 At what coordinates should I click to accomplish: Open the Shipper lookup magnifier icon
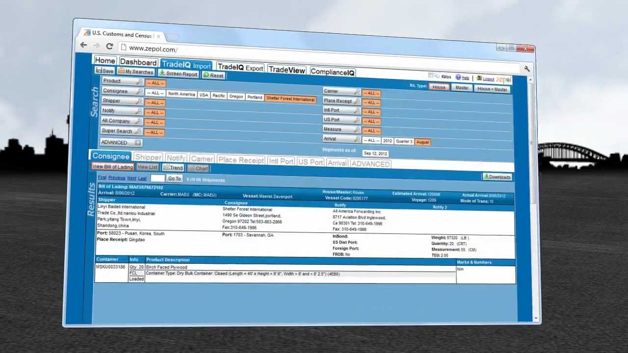point(139,101)
